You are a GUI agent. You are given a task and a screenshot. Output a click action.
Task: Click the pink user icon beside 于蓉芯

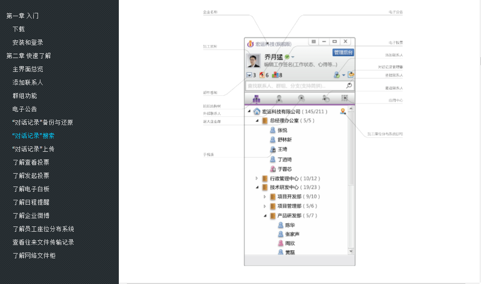[x=273, y=169]
